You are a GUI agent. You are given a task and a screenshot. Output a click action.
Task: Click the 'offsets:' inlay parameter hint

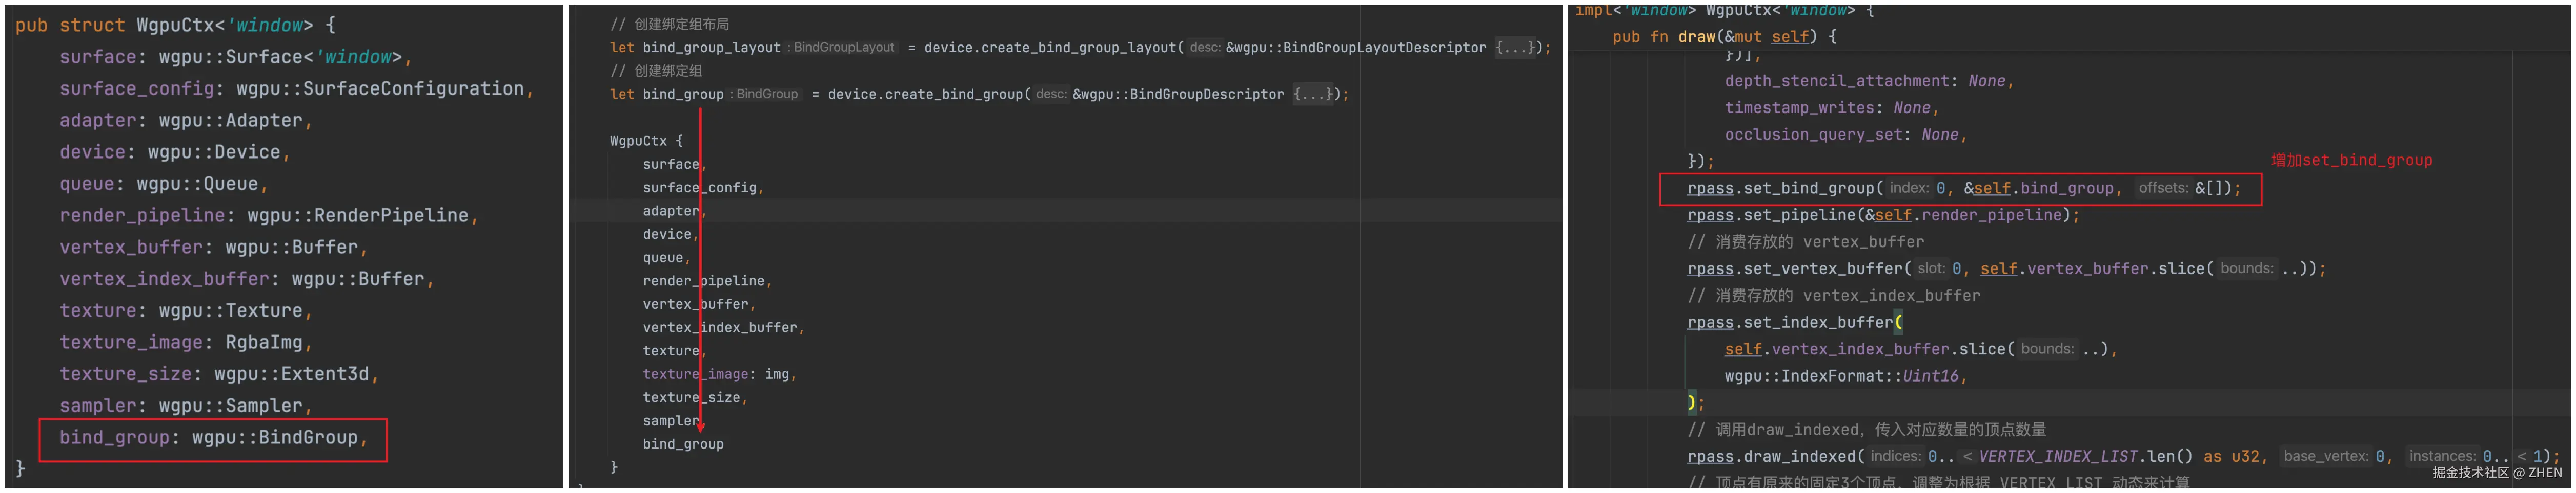[2162, 188]
